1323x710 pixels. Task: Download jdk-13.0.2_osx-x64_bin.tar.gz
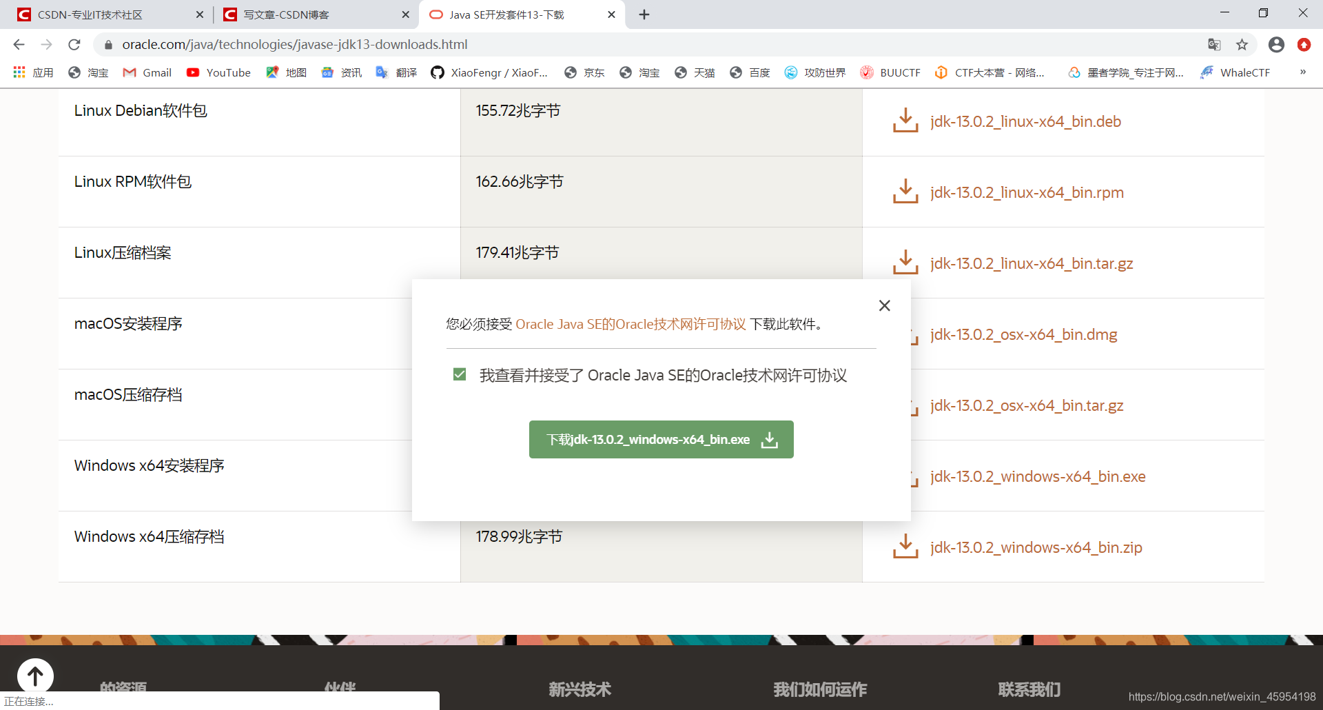[1027, 405]
